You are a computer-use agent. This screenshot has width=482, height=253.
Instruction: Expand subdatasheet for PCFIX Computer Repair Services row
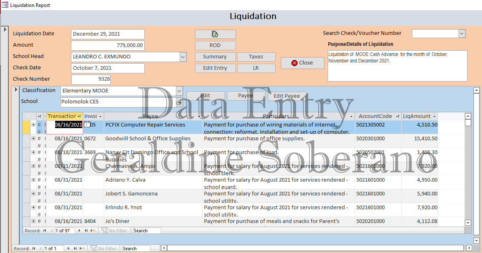coord(33,124)
